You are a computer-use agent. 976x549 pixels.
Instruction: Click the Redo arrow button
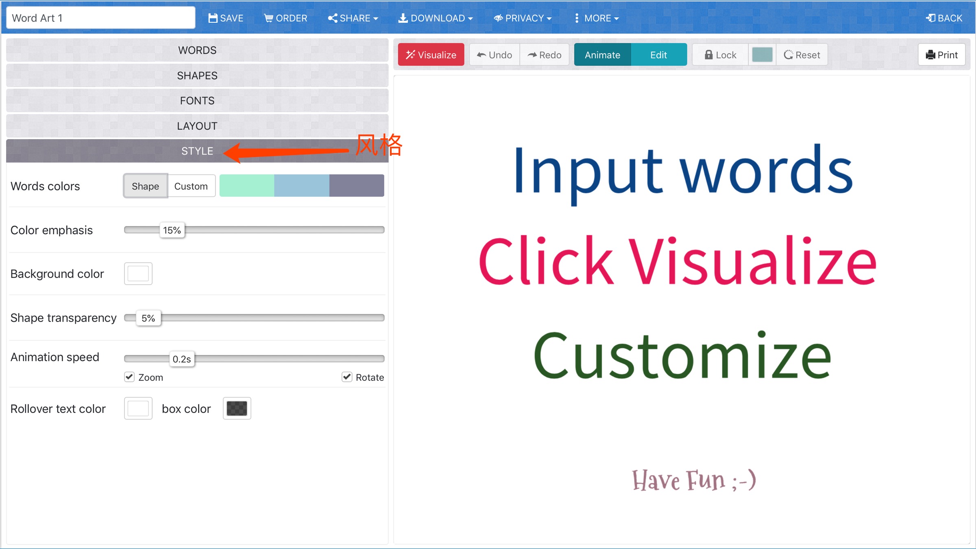[545, 55]
